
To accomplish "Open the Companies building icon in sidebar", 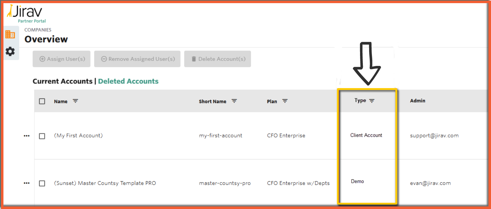I will point(10,34).
